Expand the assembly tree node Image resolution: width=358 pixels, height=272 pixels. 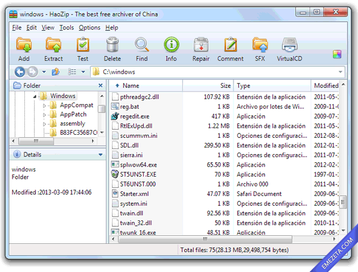pos(44,124)
